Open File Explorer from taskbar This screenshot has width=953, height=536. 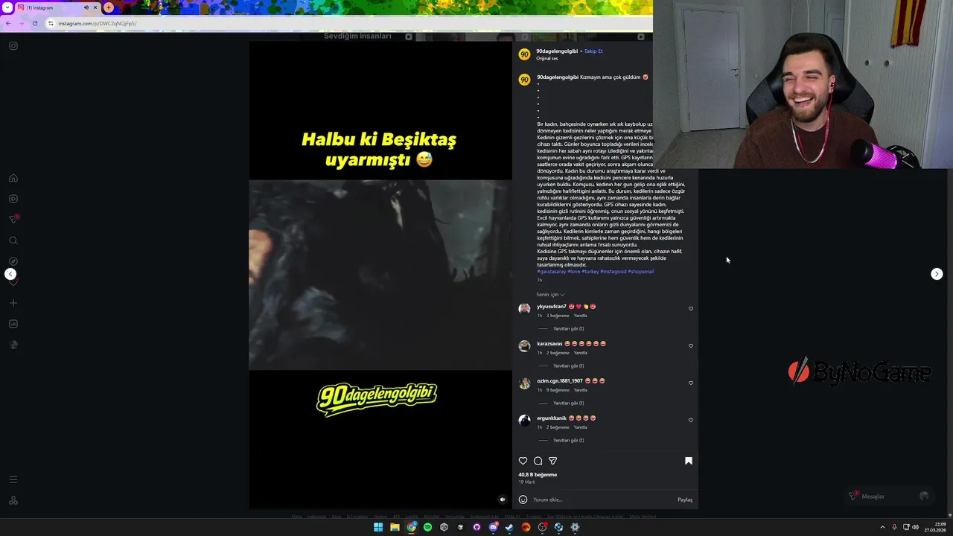pos(395,527)
